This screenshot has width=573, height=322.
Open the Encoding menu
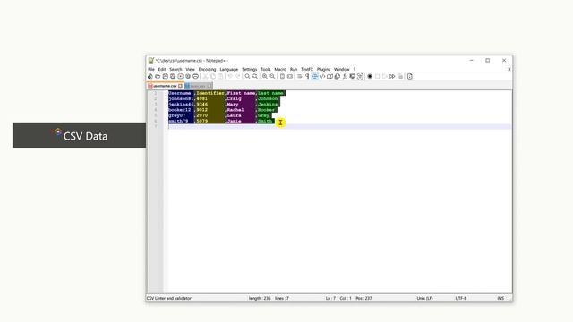pyautogui.click(x=207, y=69)
